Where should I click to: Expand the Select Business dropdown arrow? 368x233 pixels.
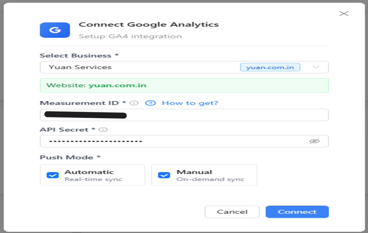pos(316,67)
